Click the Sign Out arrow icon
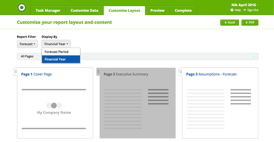274x142 pixels. click(245, 10)
